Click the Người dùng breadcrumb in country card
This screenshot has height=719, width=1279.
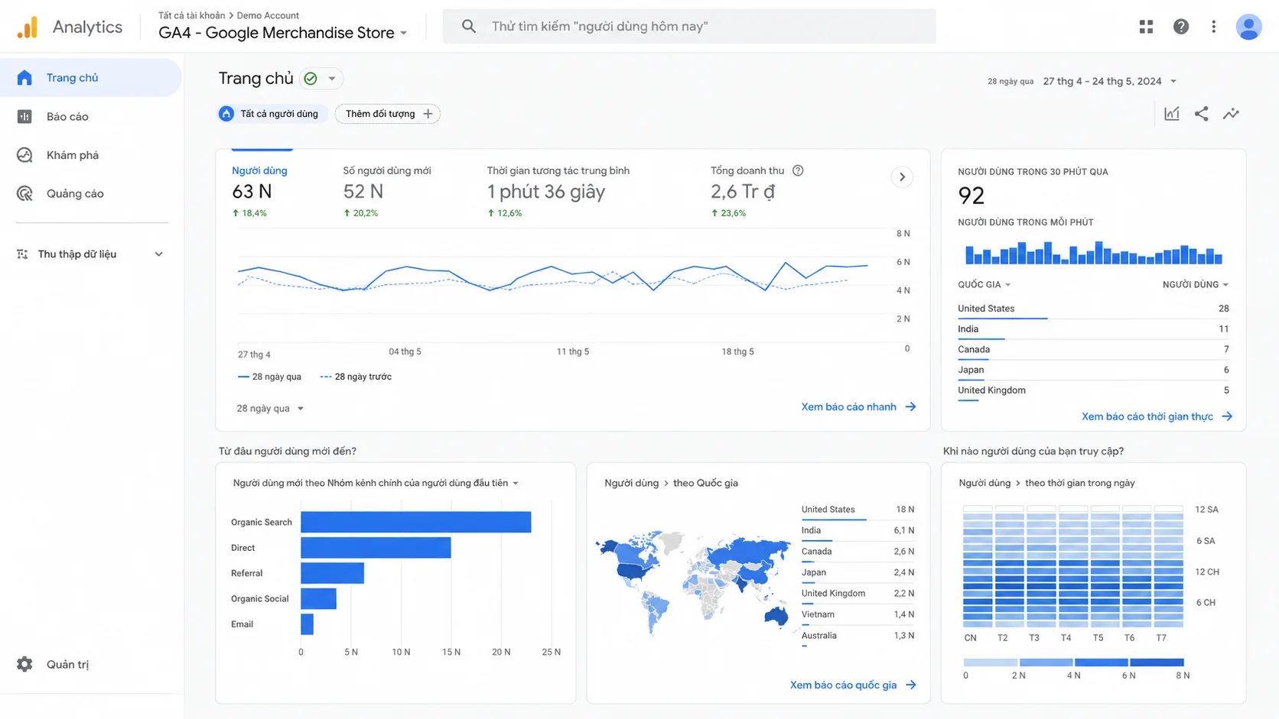(631, 483)
